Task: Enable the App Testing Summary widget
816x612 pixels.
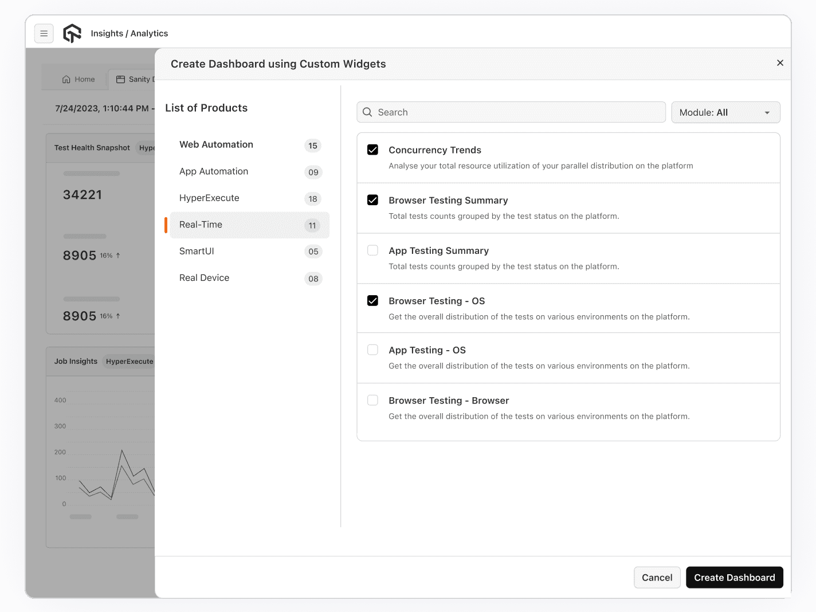Action: [372, 250]
